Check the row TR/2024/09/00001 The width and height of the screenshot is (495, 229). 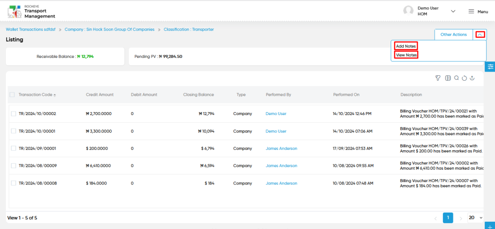click(x=14, y=148)
